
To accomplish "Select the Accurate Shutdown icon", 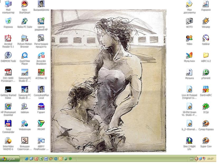I will coord(41,56).
